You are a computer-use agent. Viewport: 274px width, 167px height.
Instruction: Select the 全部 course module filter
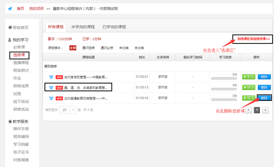click(73, 48)
